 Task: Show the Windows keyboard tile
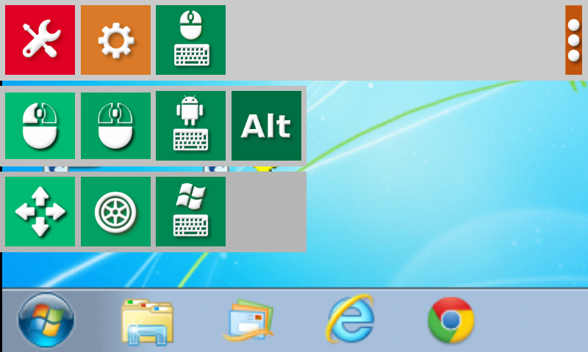tap(190, 212)
